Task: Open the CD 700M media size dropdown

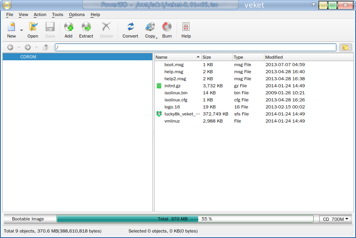Action: pos(335,219)
